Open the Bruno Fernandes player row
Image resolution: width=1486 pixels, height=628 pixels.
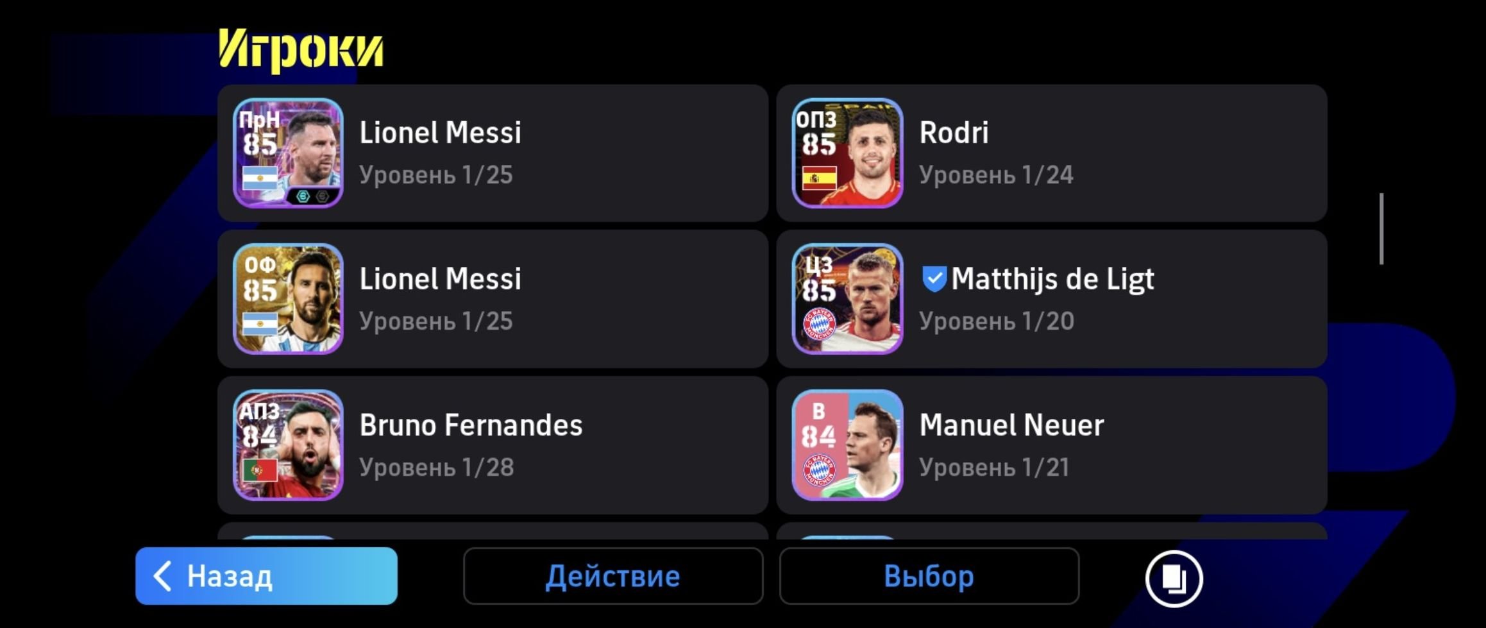coord(493,445)
